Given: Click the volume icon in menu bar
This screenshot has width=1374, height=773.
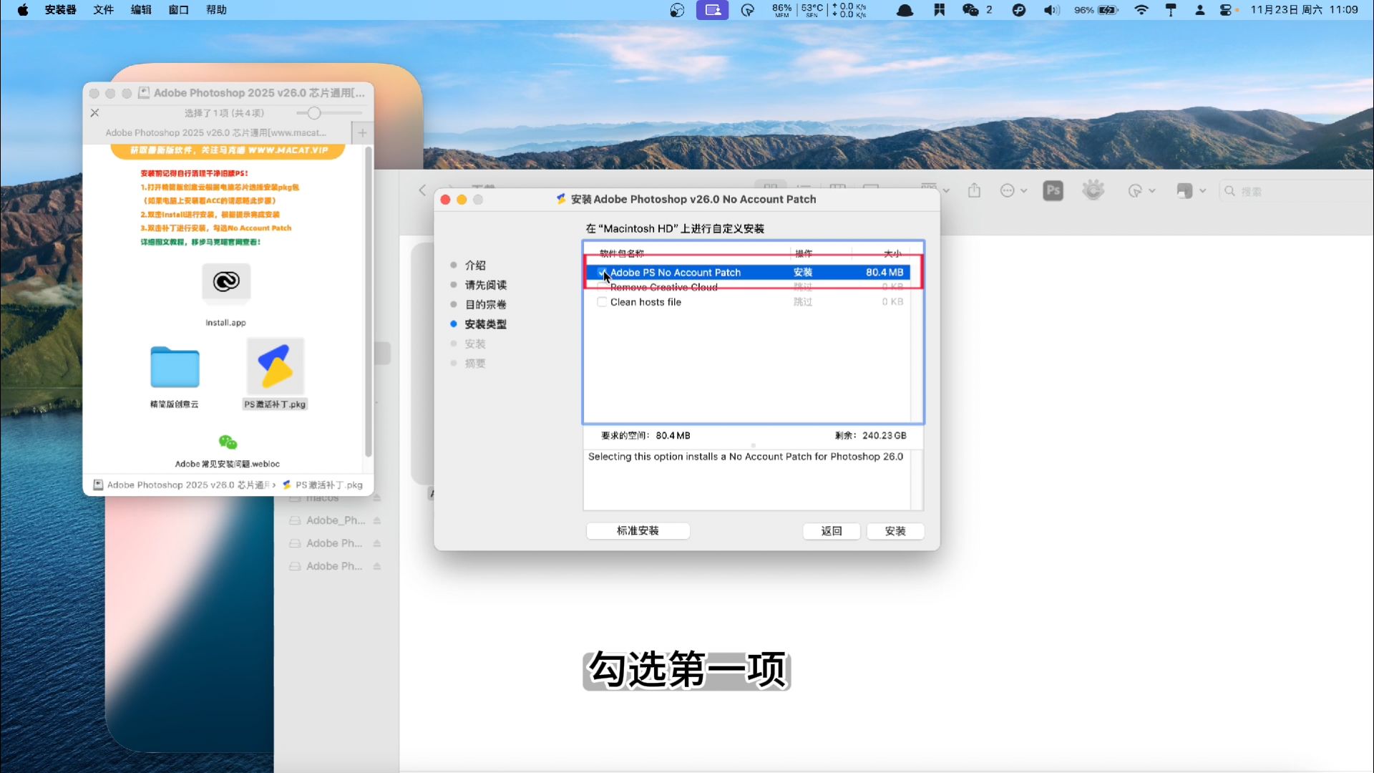Looking at the screenshot, I should (1051, 10).
